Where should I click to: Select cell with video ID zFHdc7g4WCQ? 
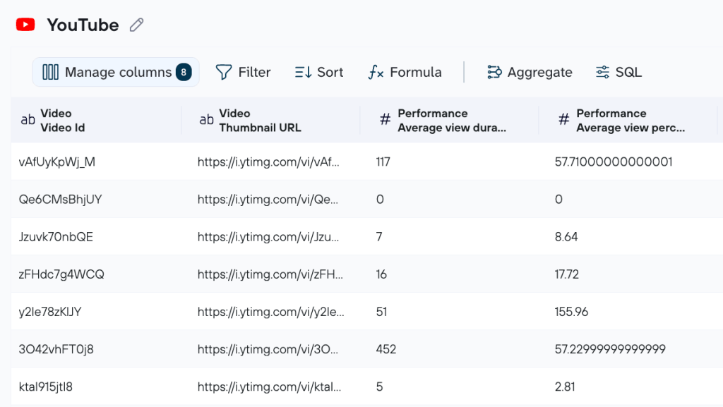[x=96, y=274]
